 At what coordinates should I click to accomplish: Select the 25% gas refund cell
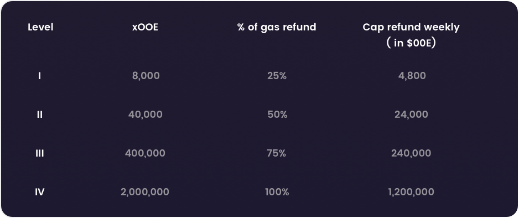277,76
